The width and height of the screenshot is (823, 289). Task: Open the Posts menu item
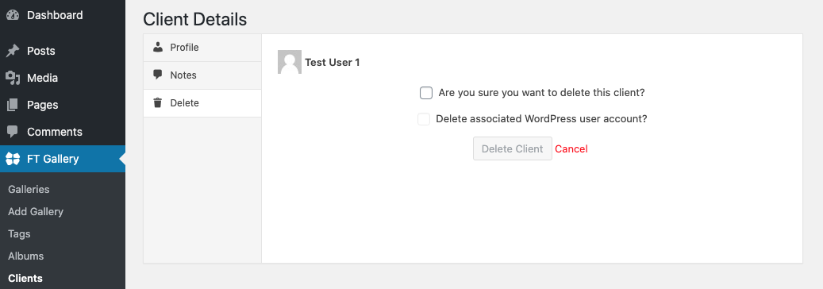point(63,51)
